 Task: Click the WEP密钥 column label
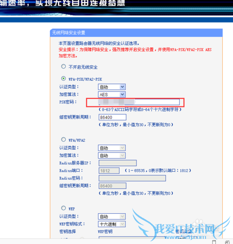point(105,231)
